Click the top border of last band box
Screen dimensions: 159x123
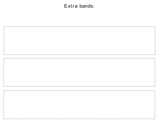(x=79, y=91)
